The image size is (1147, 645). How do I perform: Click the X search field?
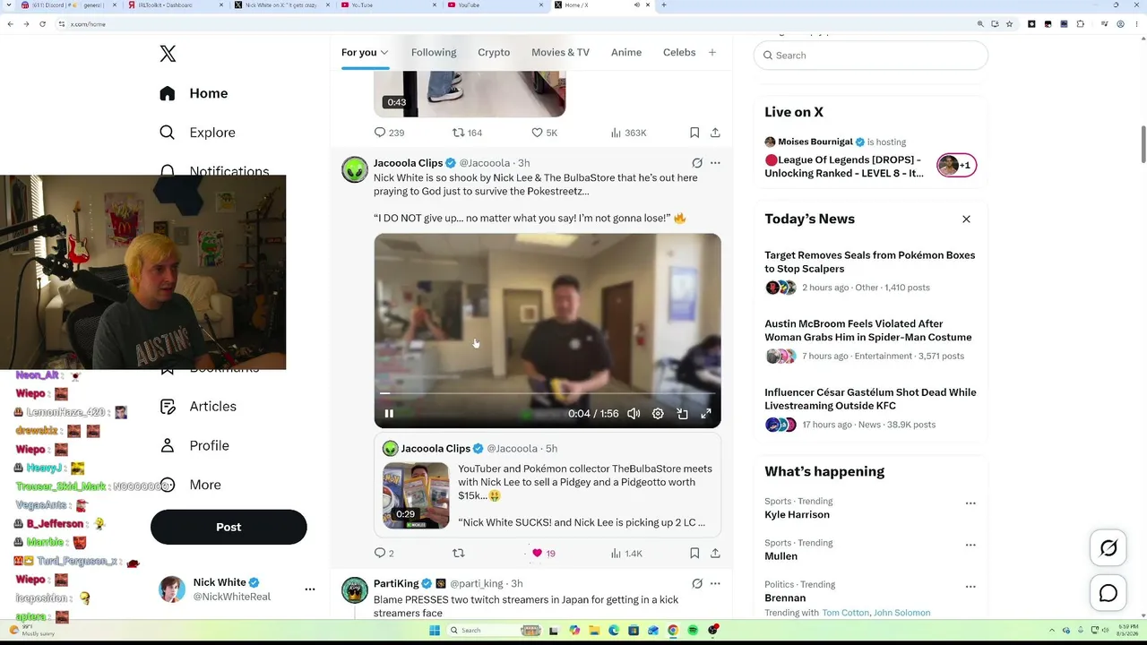pyautogui.click(x=871, y=56)
